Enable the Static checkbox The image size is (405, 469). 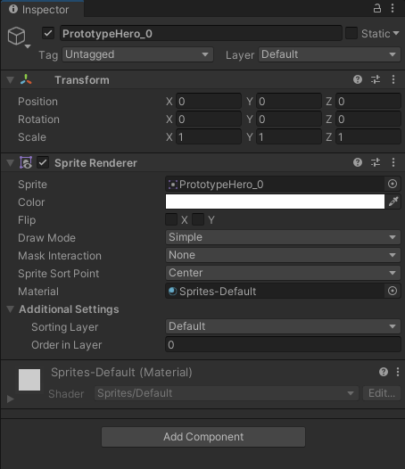point(351,33)
